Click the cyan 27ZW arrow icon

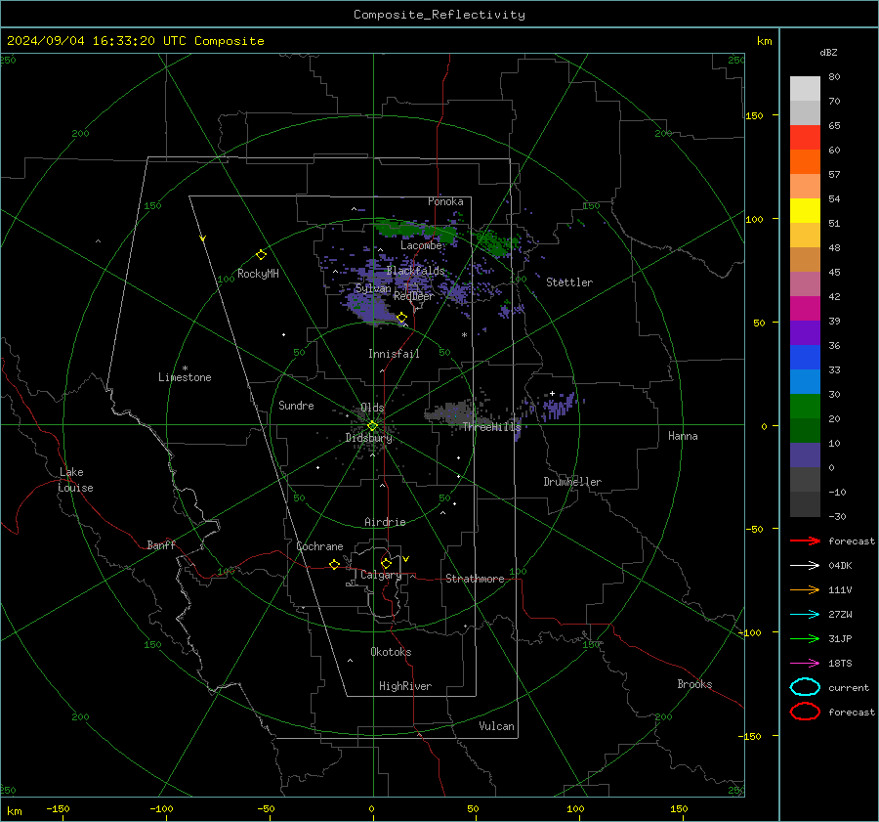tap(805, 615)
